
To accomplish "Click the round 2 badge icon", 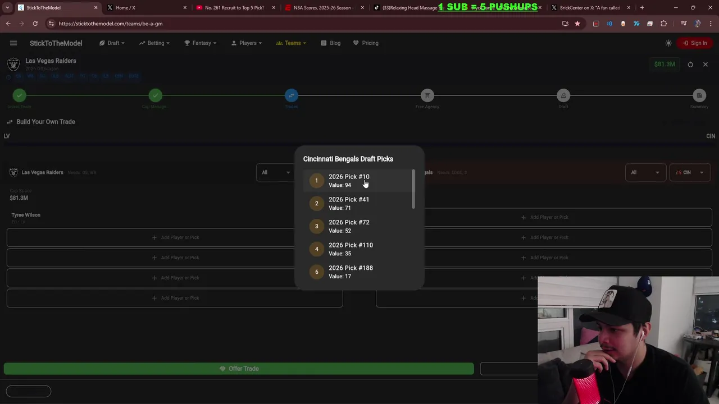I will pos(316,204).
